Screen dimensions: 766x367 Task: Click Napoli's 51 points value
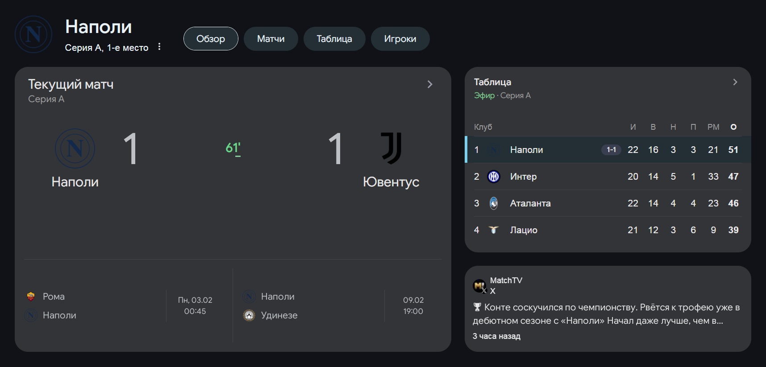[733, 150]
